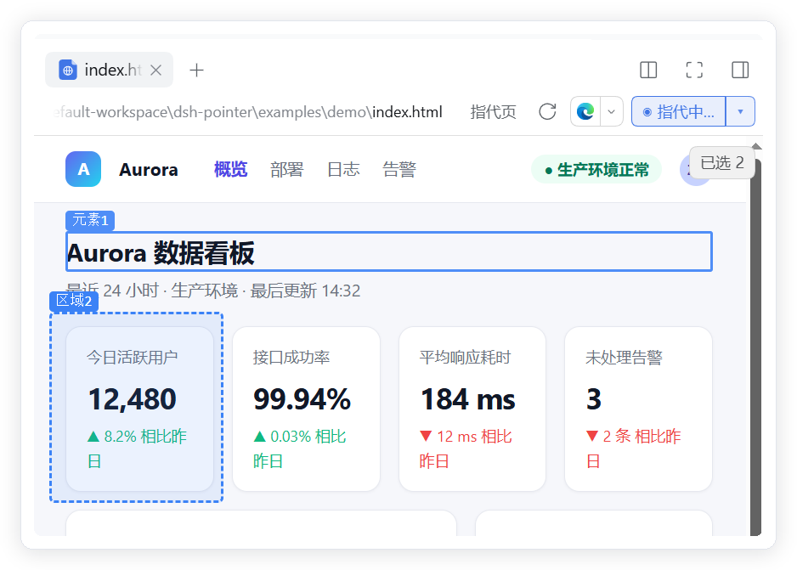Expand the browser selection dropdown
This screenshot has width=797, height=570.
pyautogui.click(x=612, y=111)
